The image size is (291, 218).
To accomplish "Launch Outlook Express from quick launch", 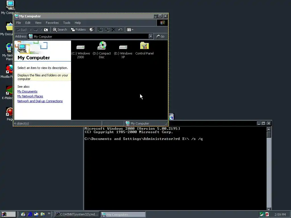I will (x=36, y=215).
